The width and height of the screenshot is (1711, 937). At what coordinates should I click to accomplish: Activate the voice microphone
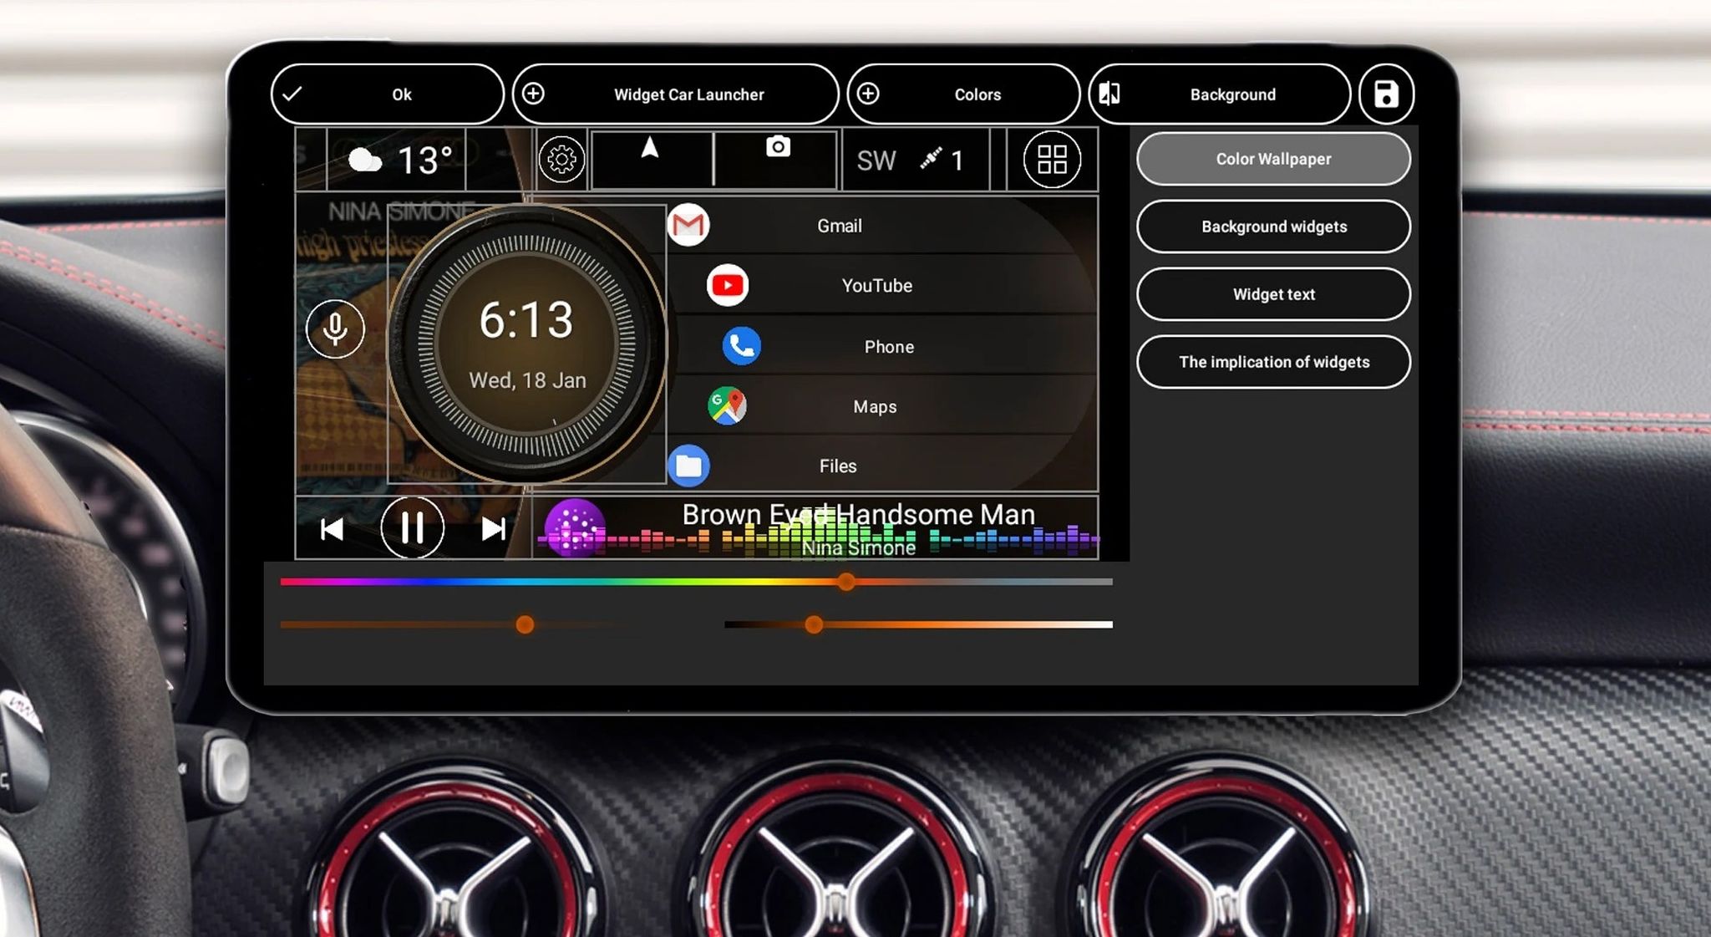coord(334,329)
